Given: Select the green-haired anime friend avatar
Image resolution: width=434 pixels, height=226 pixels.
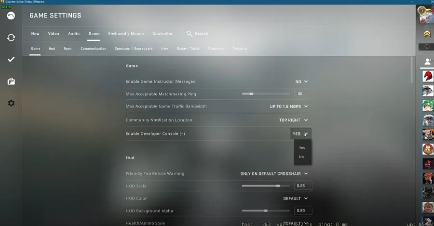Looking at the screenshot, I should point(428,106).
